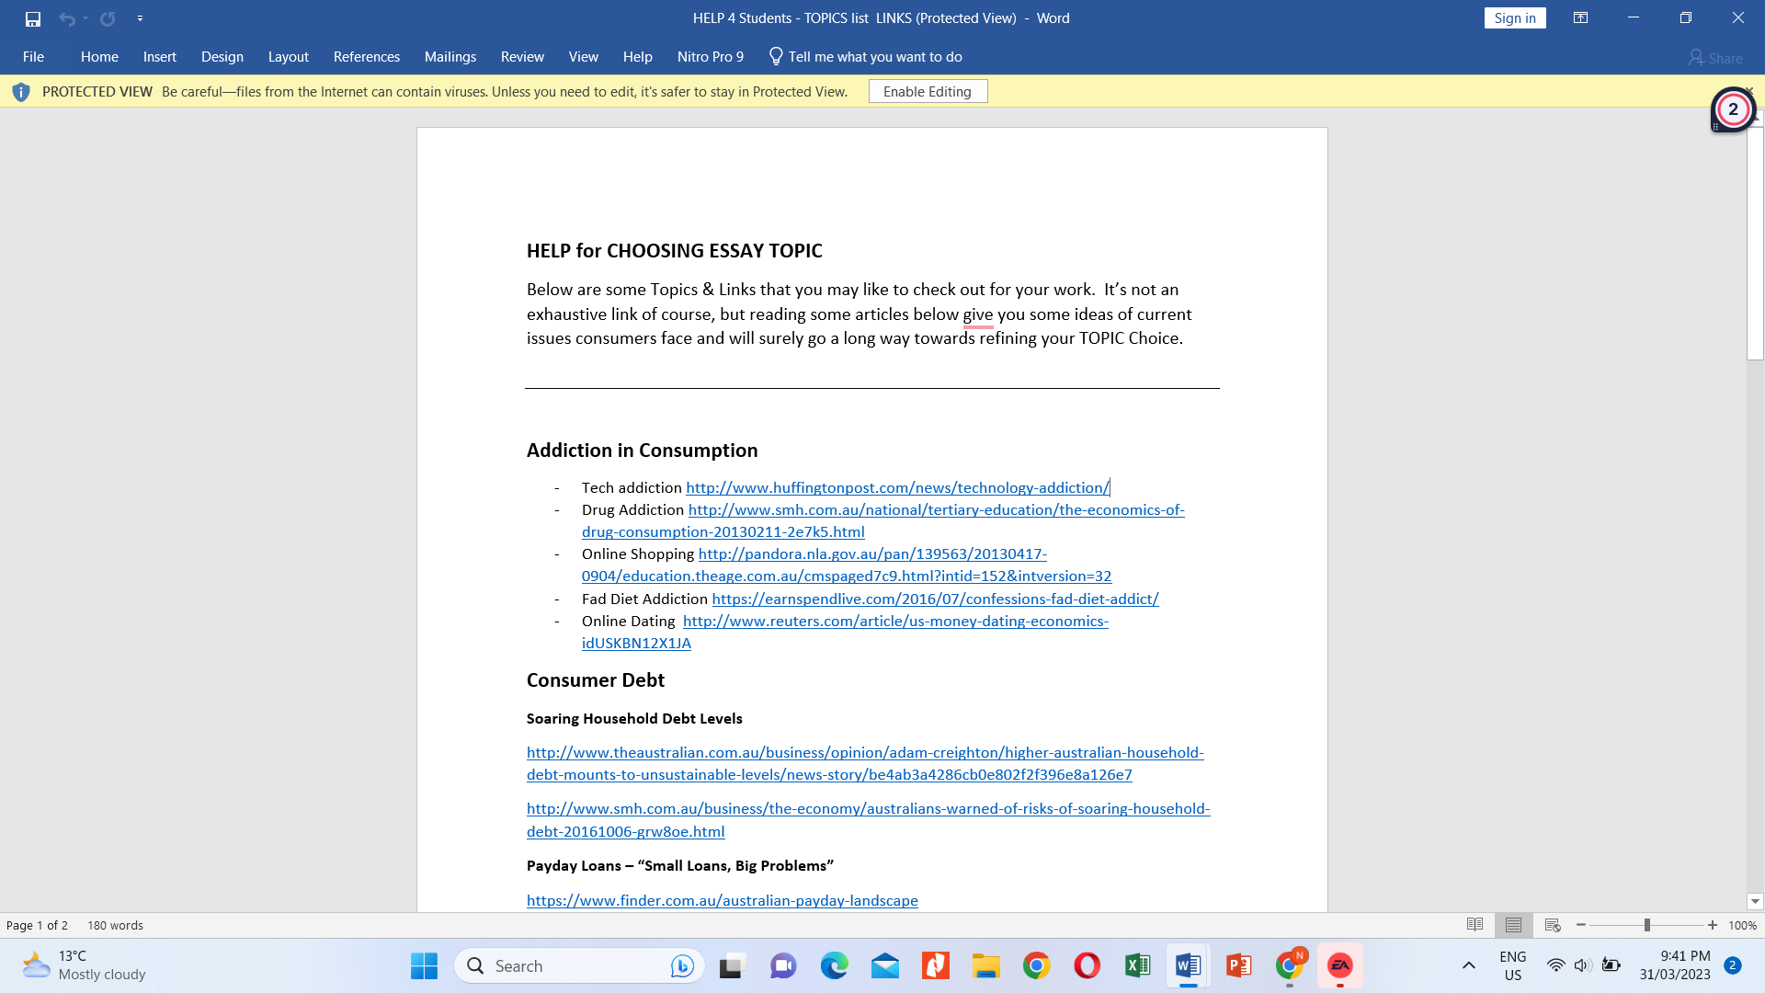The width and height of the screenshot is (1765, 993).
Task: Click the 180 words count indicator
Action: (115, 925)
